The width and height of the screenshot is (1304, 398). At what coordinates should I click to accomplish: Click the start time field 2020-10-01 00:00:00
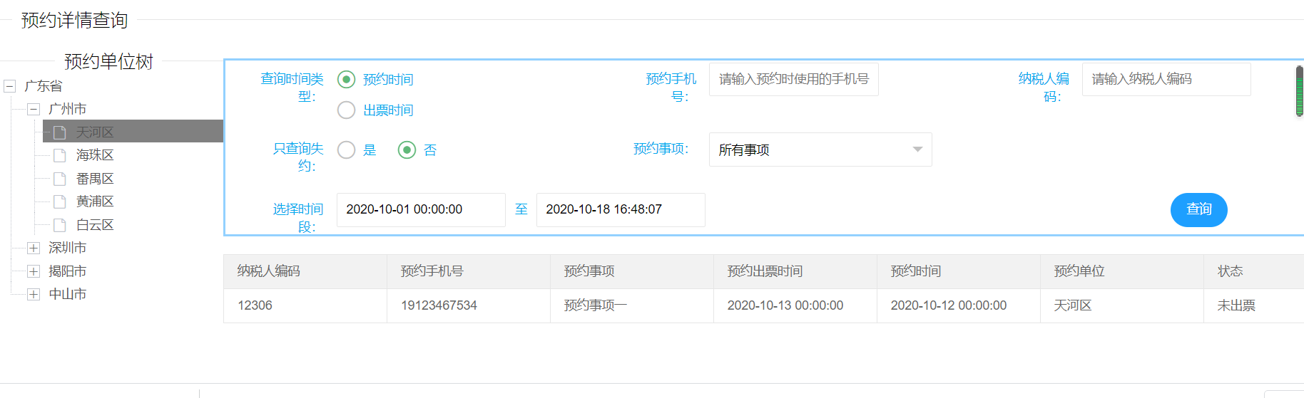(421, 209)
